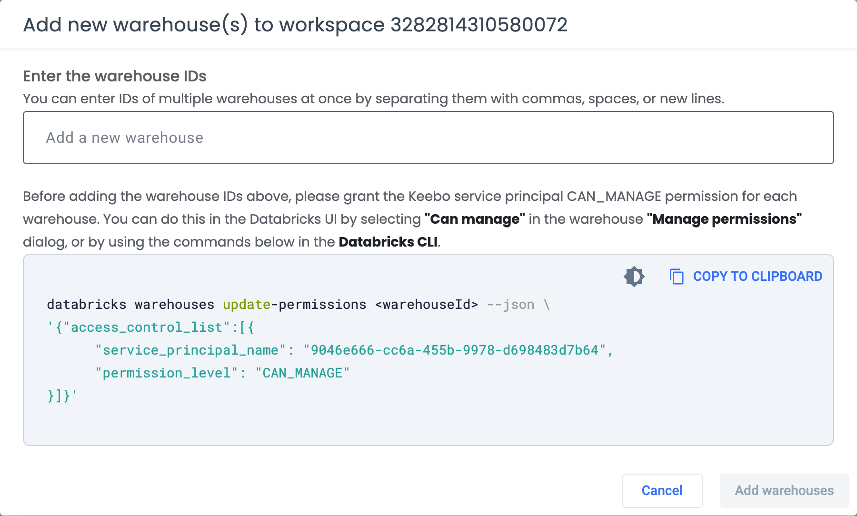Click the bold "Can manage" text

click(x=475, y=219)
